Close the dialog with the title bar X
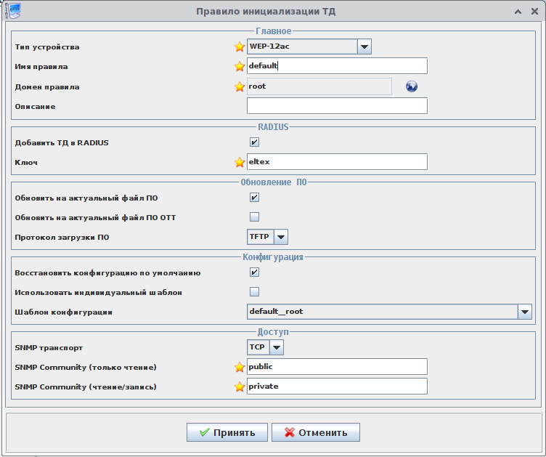The image size is (546, 457). tap(534, 12)
